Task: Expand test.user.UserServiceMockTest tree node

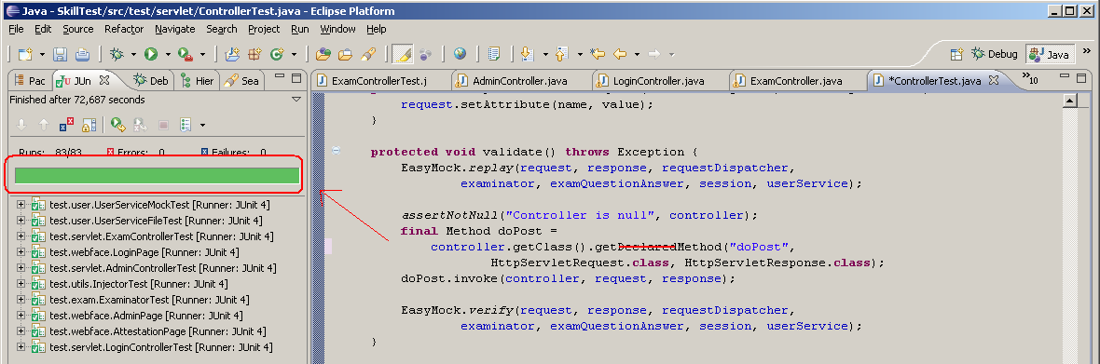Action: (x=21, y=205)
